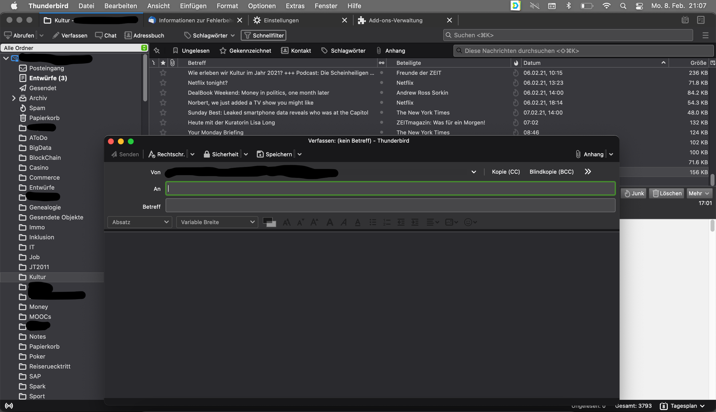
Task: Click the bulleted list icon
Action: coord(373,222)
